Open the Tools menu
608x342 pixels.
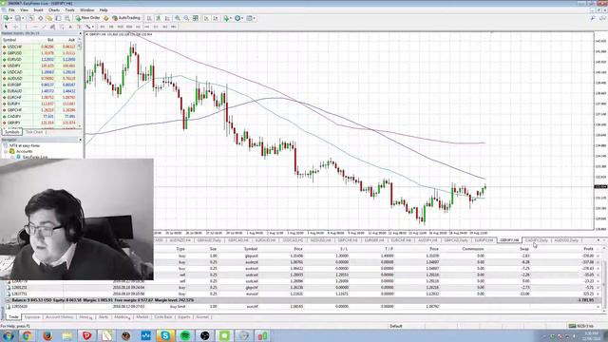[69, 10]
